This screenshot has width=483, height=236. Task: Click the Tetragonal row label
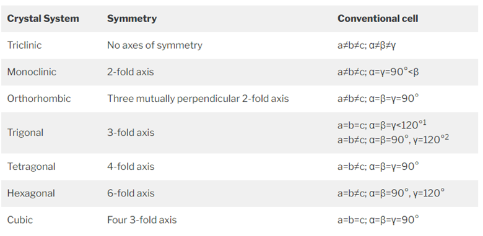pos(31,167)
